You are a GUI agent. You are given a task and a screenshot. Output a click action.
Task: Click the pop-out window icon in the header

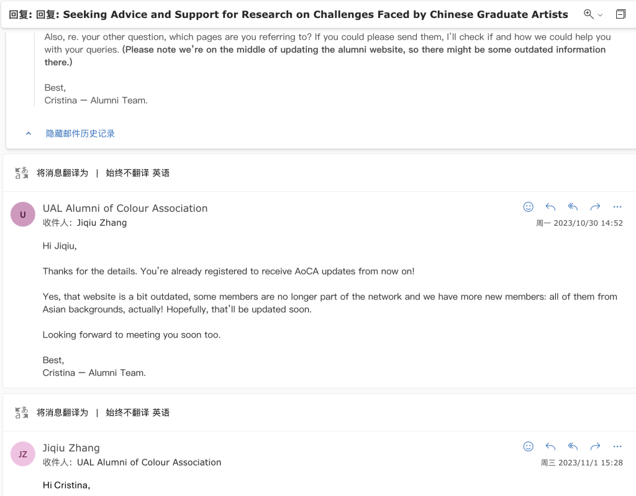coord(620,14)
